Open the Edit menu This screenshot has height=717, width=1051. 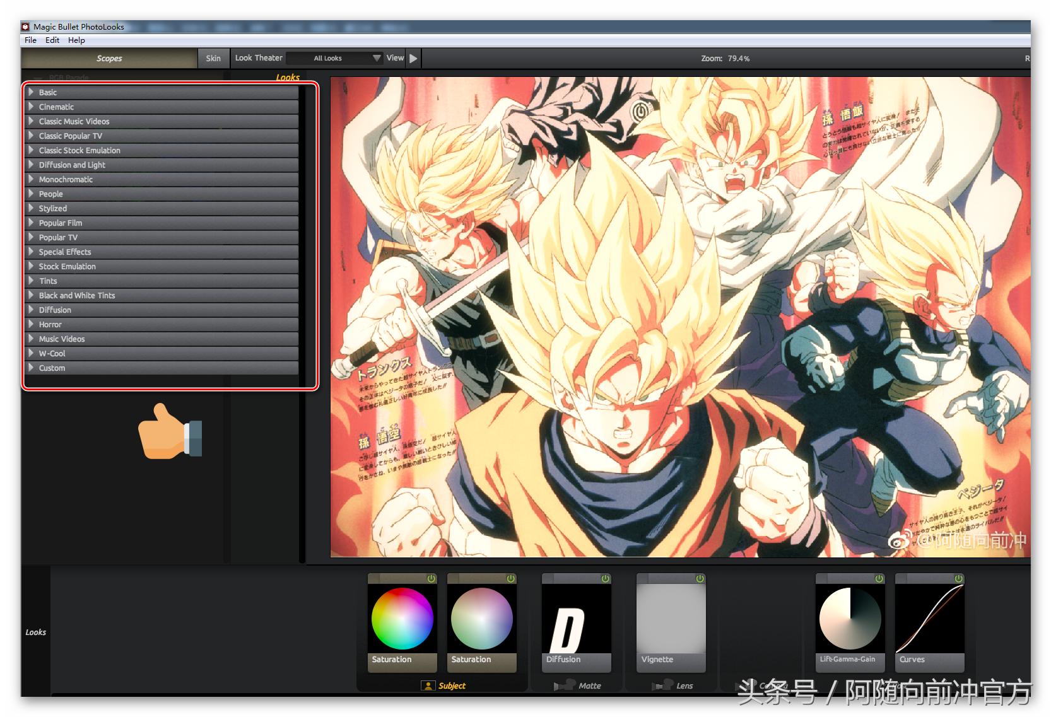[52, 40]
